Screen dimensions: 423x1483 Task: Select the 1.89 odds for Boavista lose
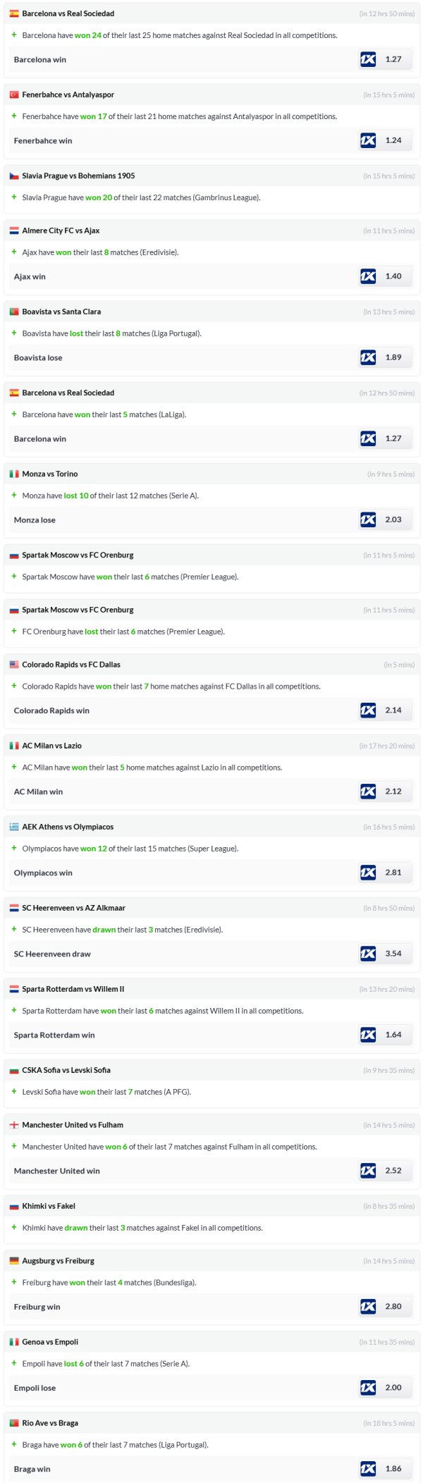click(393, 357)
